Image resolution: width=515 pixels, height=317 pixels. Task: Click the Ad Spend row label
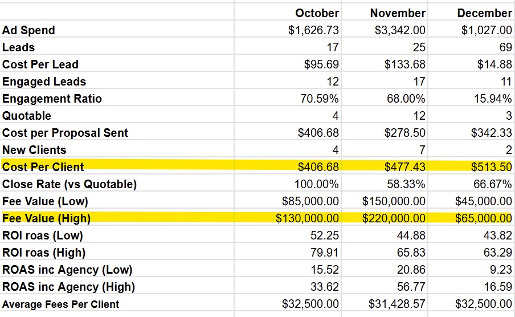click(x=29, y=30)
